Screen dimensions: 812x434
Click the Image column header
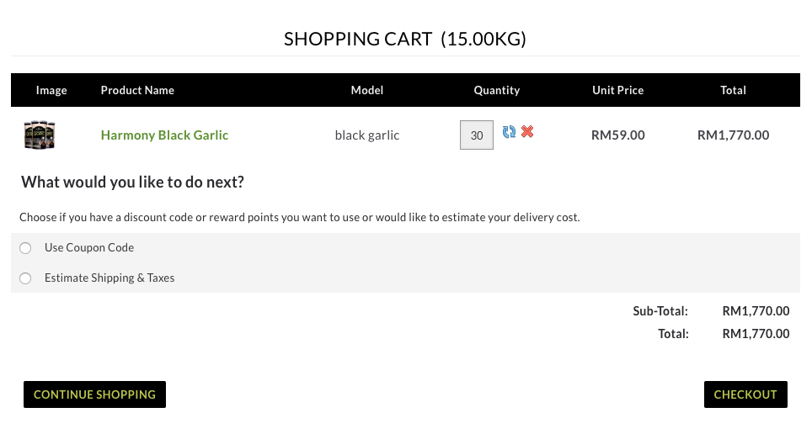[51, 90]
